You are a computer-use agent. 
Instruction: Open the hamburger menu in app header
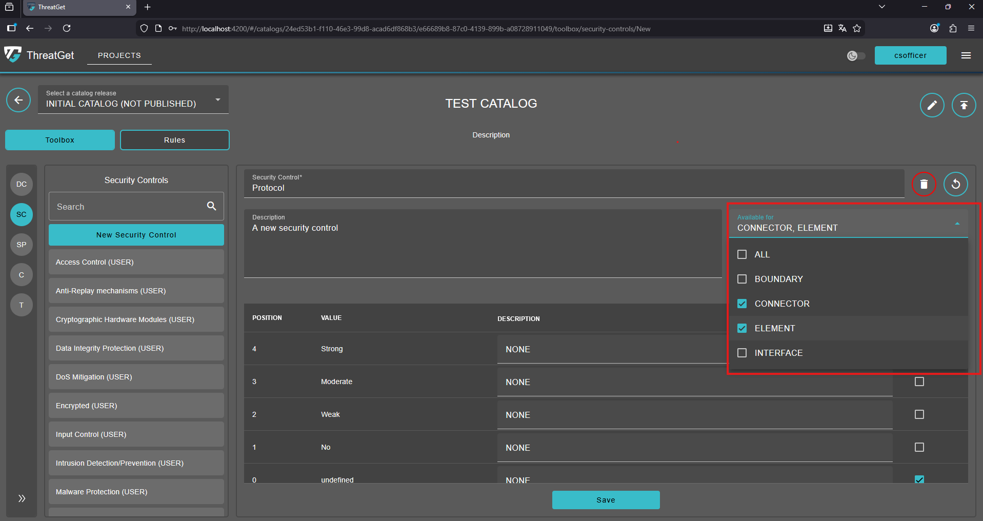point(966,55)
